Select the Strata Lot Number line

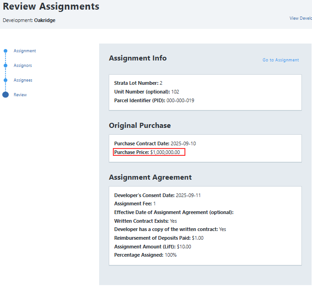tap(138, 83)
